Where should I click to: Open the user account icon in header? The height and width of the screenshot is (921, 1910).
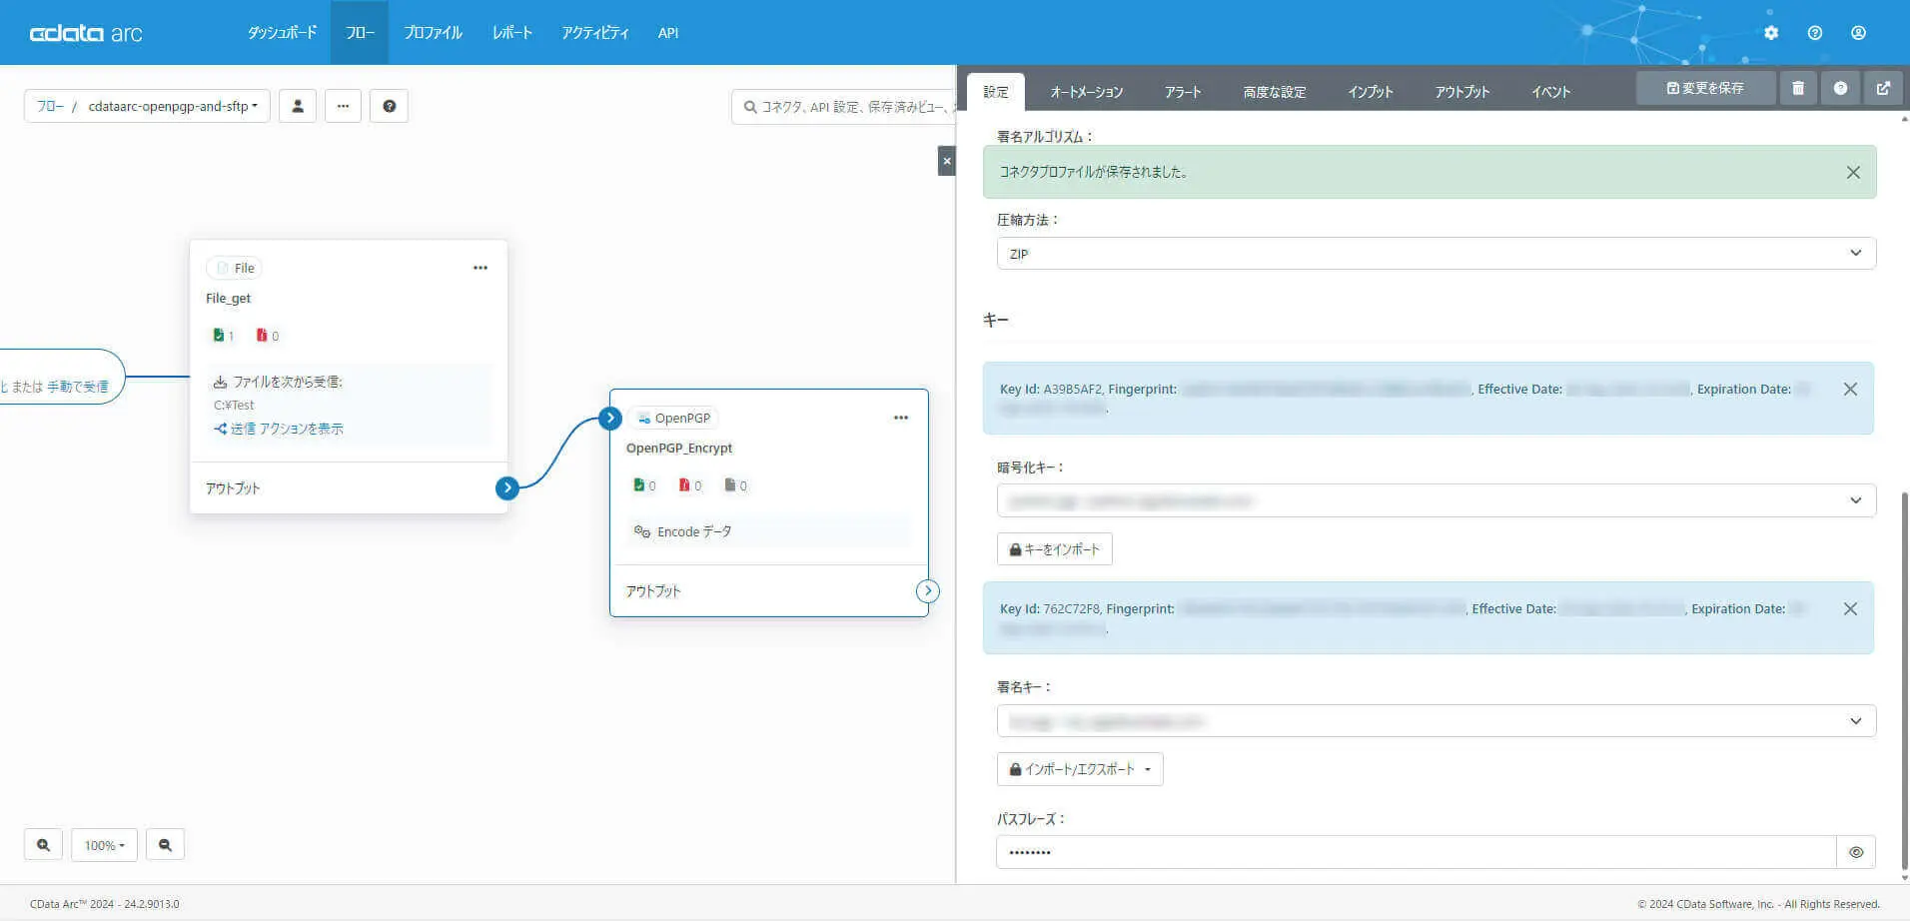pyautogui.click(x=1858, y=33)
